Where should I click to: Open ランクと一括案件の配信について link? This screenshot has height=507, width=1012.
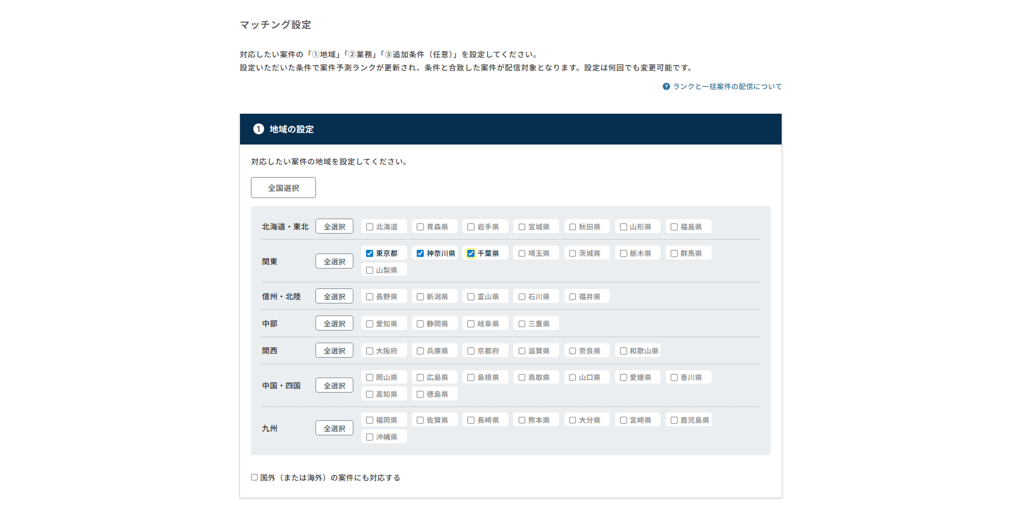[727, 87]
